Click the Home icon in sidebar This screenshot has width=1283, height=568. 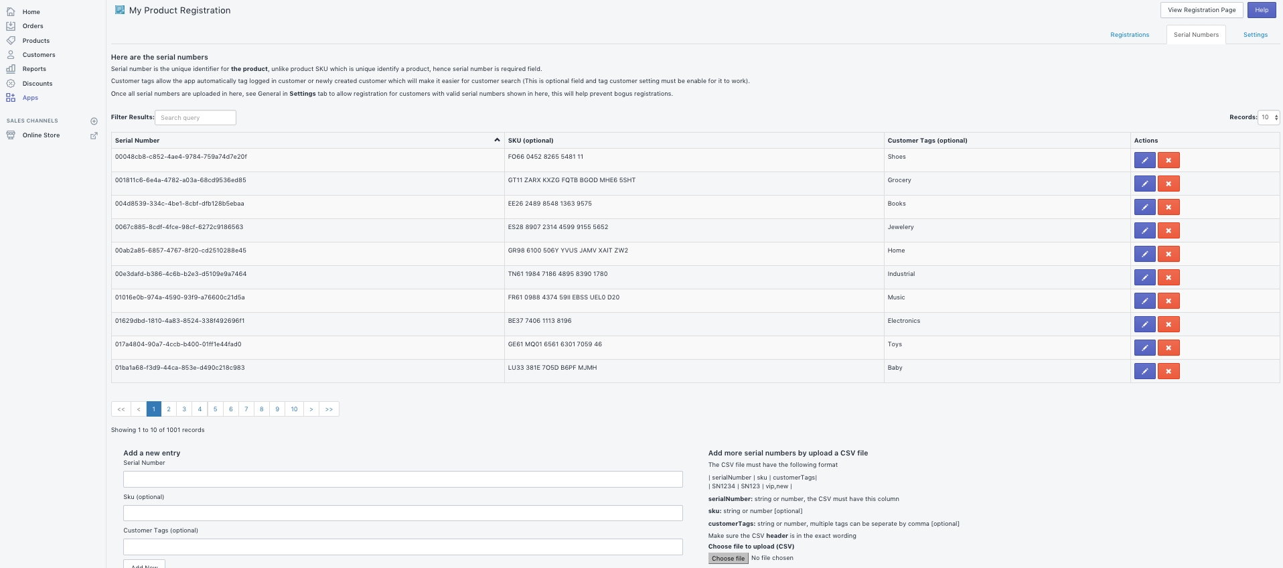point(11,11)
